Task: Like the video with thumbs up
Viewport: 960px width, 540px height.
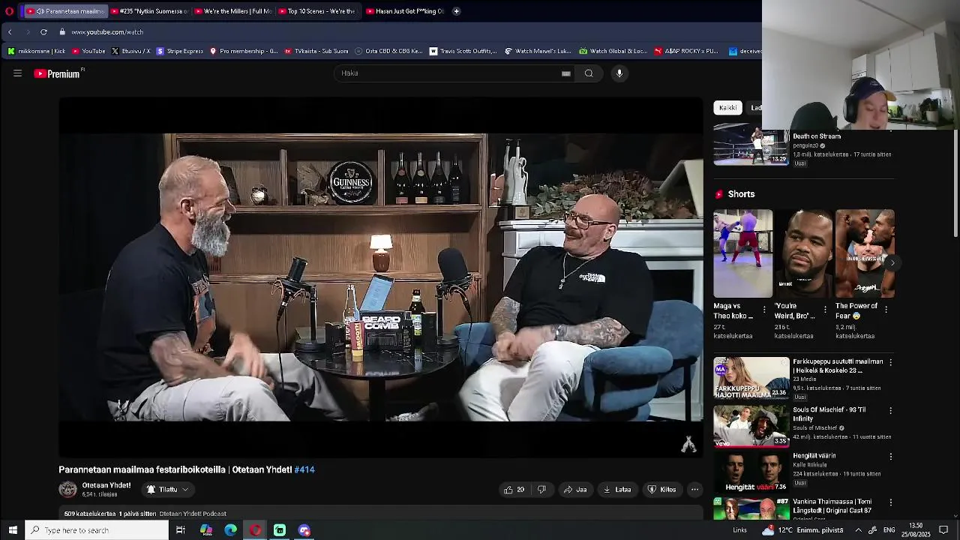Action: 514,490
